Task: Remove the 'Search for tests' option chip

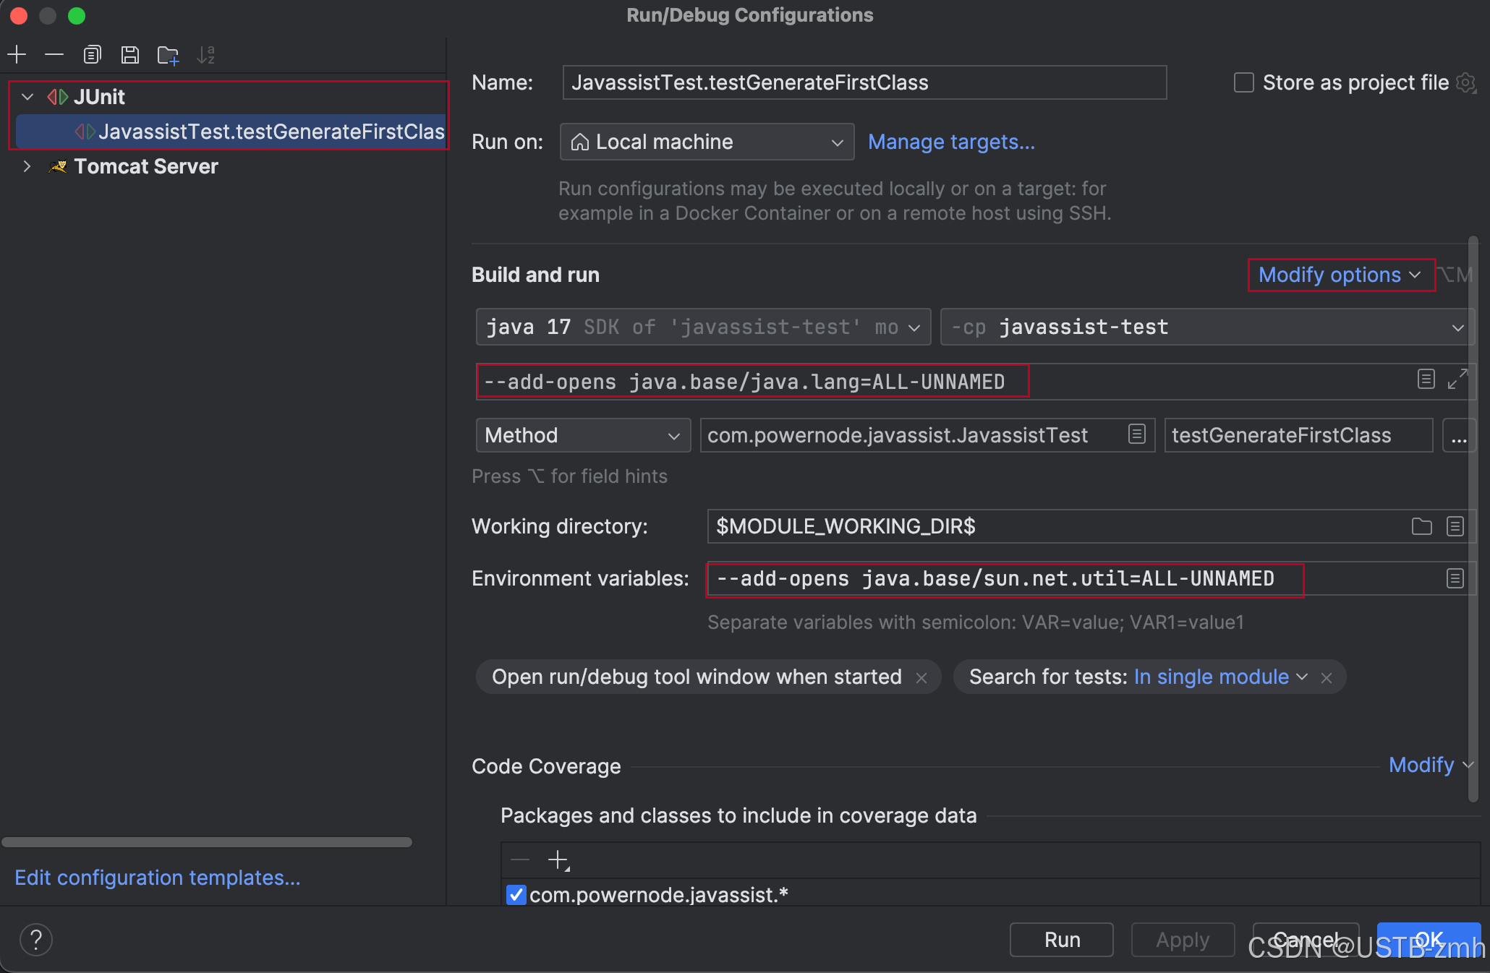Action: click(x=1327, y=678)
